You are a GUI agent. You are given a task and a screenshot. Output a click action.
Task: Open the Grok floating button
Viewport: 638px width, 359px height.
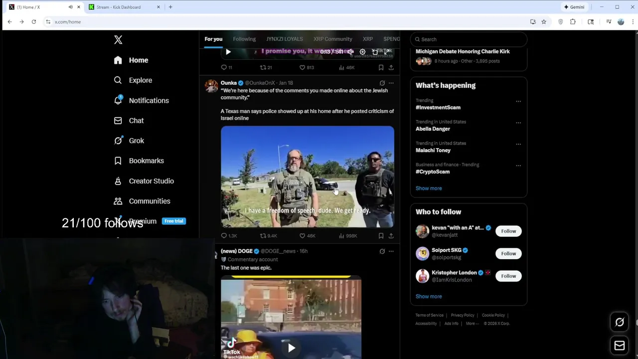[620, 322]
